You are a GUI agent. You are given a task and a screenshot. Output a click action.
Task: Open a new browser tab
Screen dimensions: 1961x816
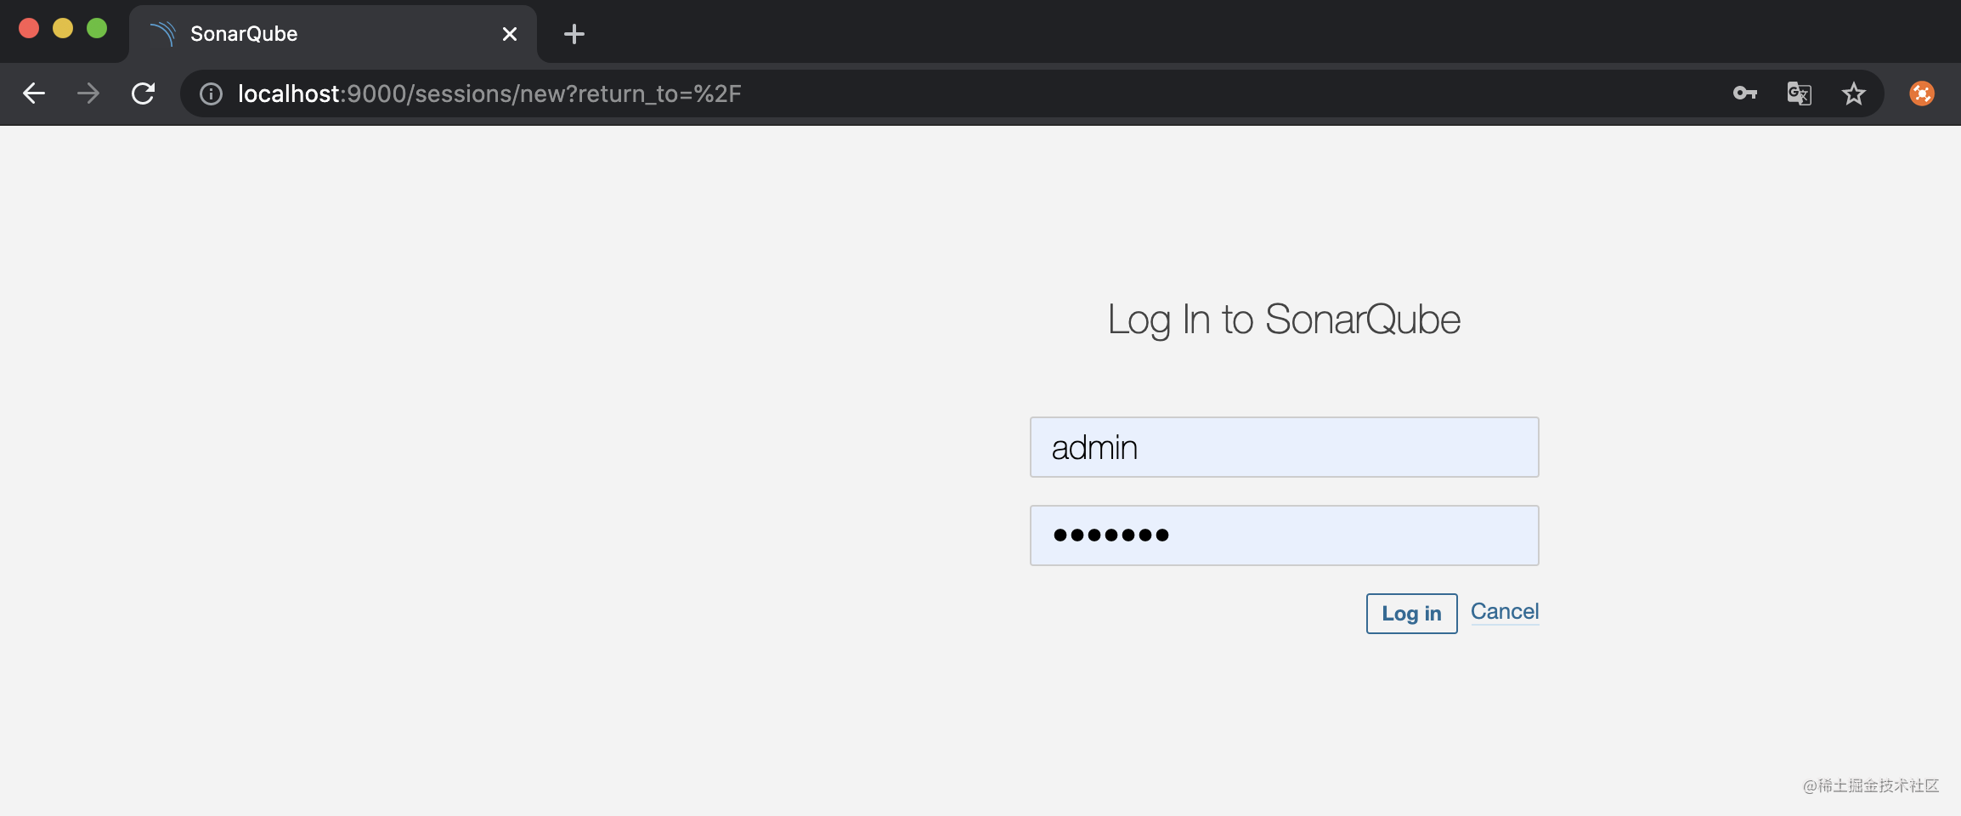[574, 34]
